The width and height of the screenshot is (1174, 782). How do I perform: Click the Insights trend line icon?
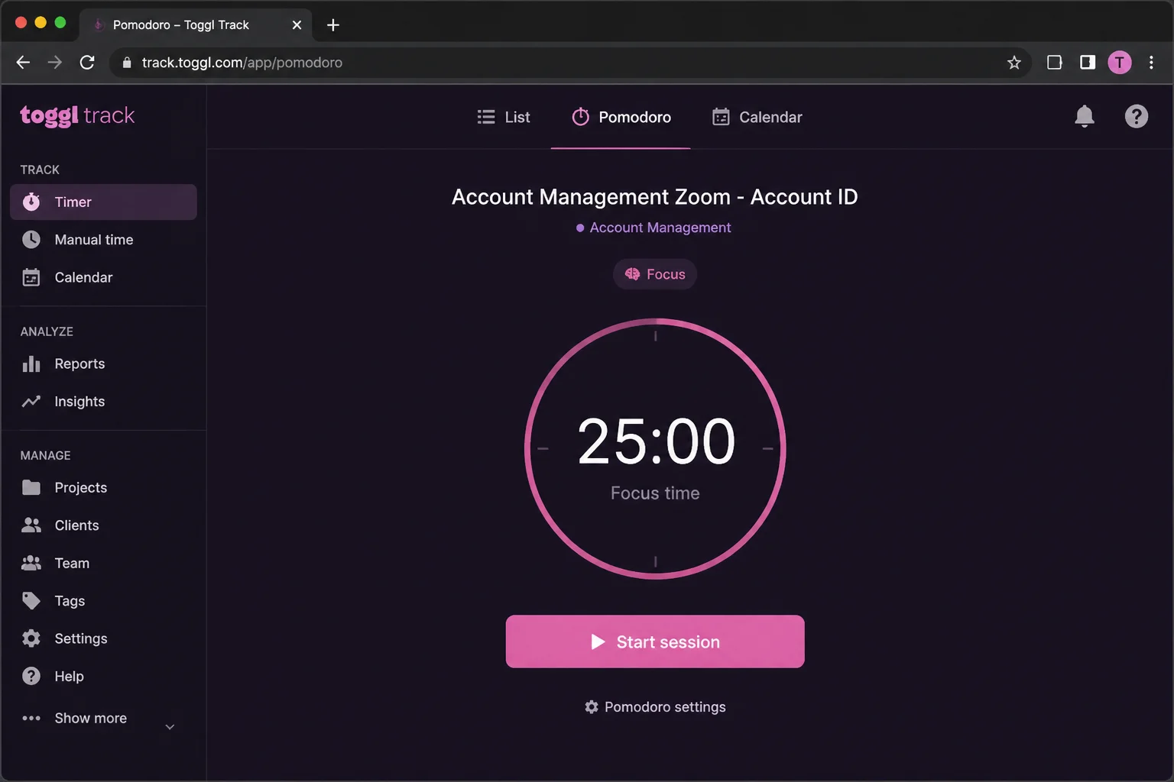[31, 402]
